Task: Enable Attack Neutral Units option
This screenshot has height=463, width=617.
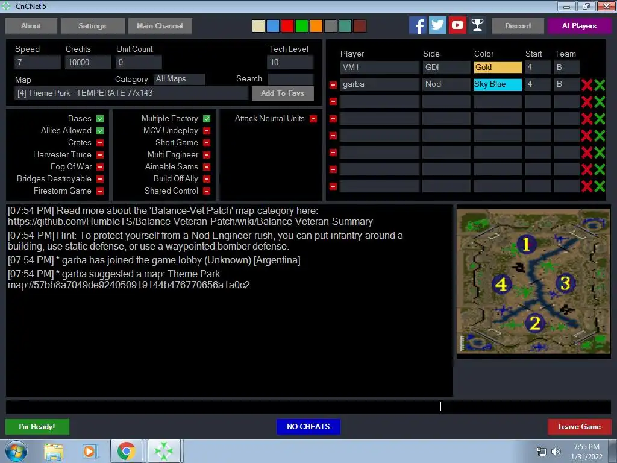Action: click(313, 119)
